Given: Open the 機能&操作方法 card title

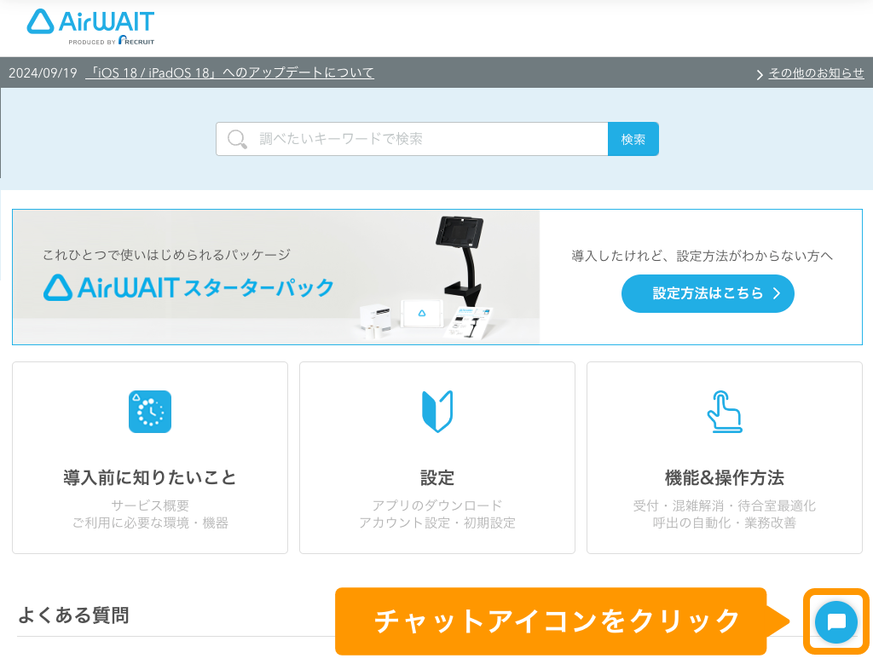Looking at the screenshot, I should [x=725, y=477].
